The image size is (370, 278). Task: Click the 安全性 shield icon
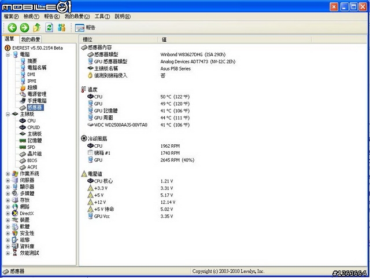(x=15, y=233)
